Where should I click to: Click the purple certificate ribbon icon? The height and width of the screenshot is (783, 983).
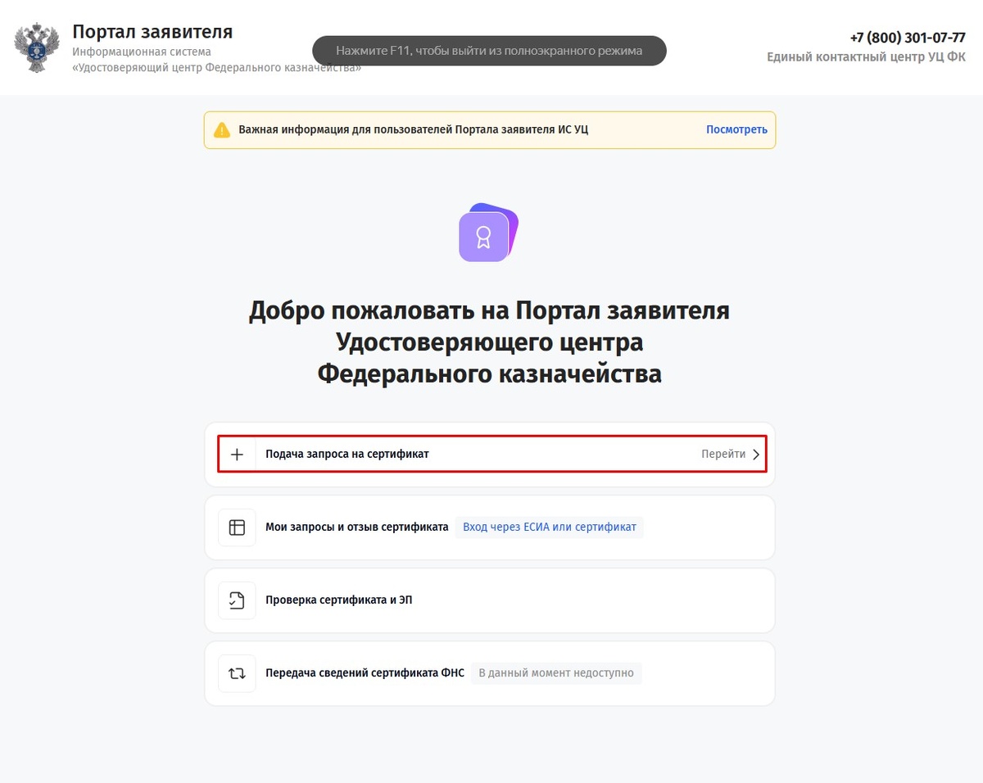[x=488, y=233]
